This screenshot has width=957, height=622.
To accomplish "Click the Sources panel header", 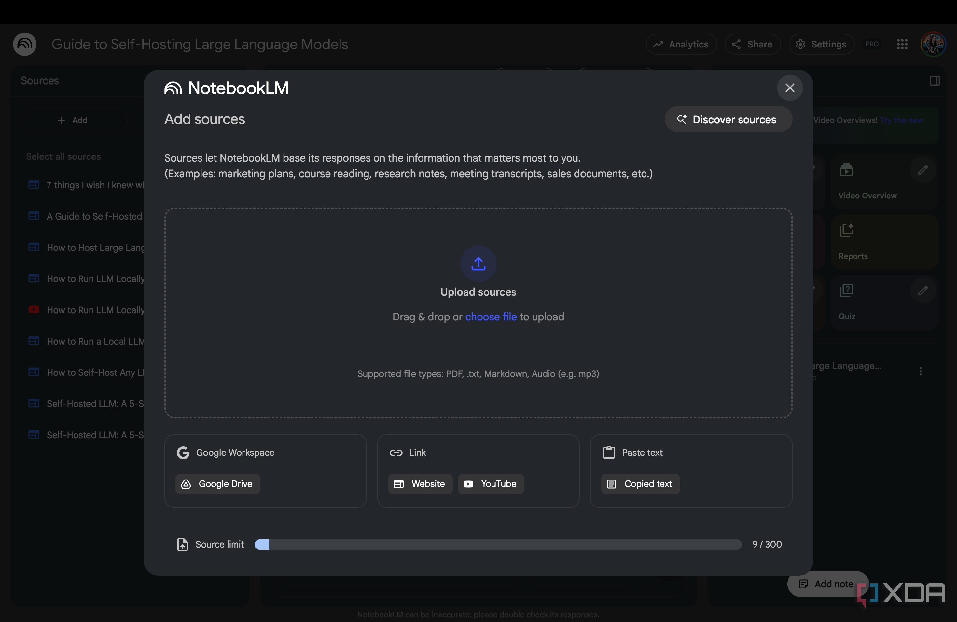I will click(40, 81).
